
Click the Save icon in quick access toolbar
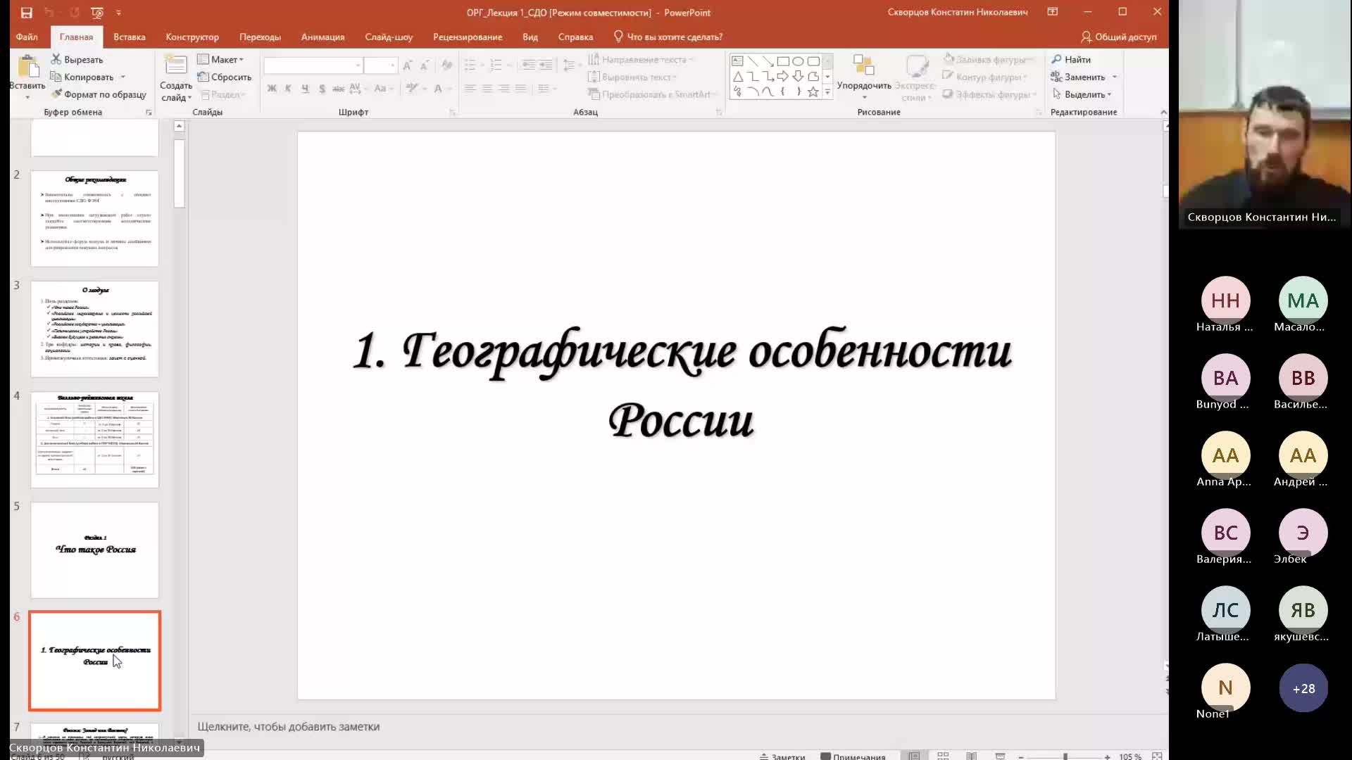[26, 13]
